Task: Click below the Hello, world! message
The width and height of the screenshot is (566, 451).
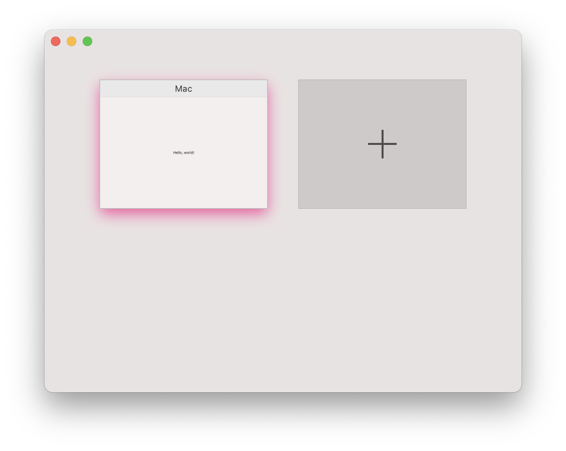Action: [184, 179]
